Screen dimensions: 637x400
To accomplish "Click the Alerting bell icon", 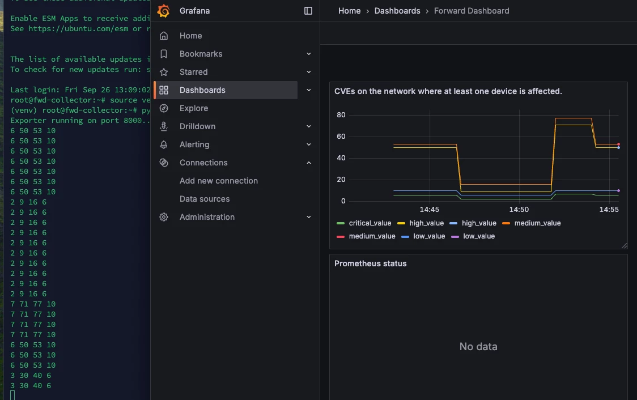I will point(164,144).
